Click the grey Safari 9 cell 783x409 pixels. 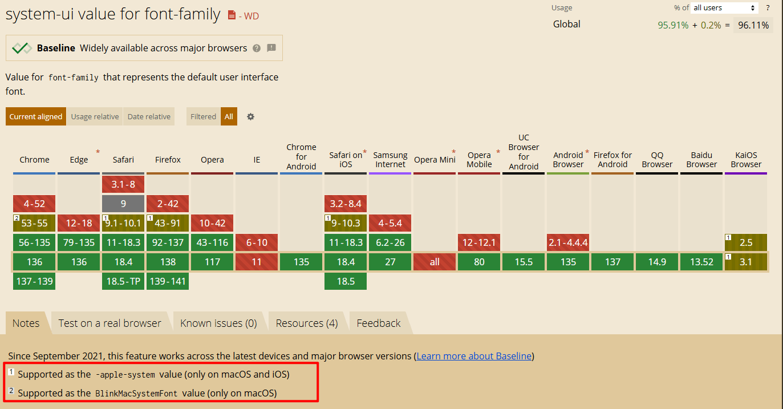(x=123, y=204)
